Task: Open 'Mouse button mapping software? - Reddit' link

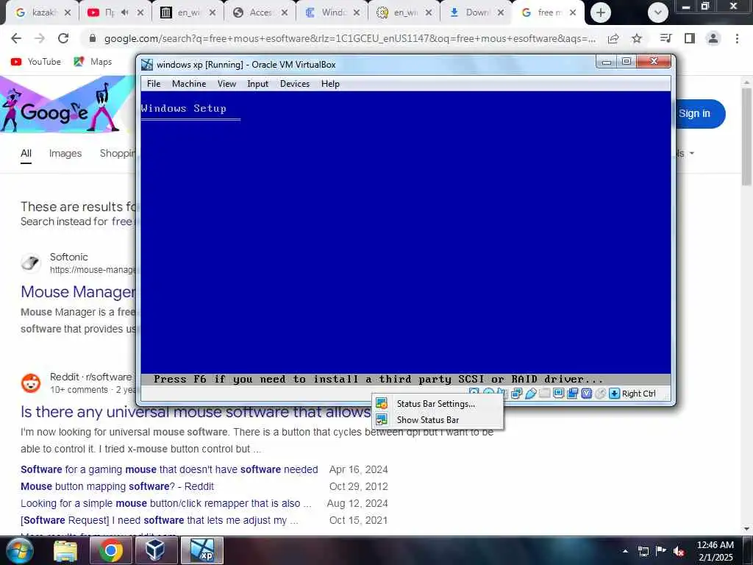Action: (x=117, y=486)
